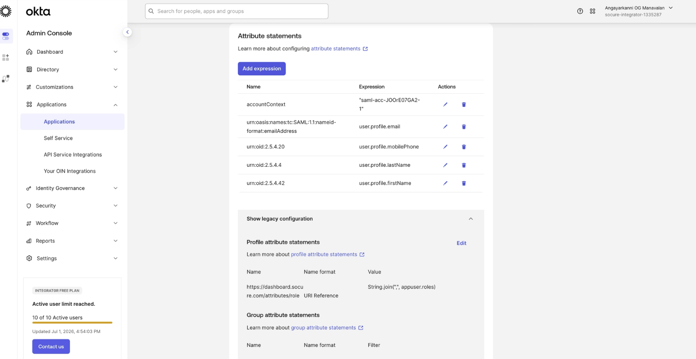The image size is (696, 359).
Task: Select the "saml-acc-JOOrE07GA2-1" expression text
Action: pos(390,105)
